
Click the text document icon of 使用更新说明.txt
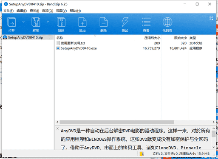point(58,43)
